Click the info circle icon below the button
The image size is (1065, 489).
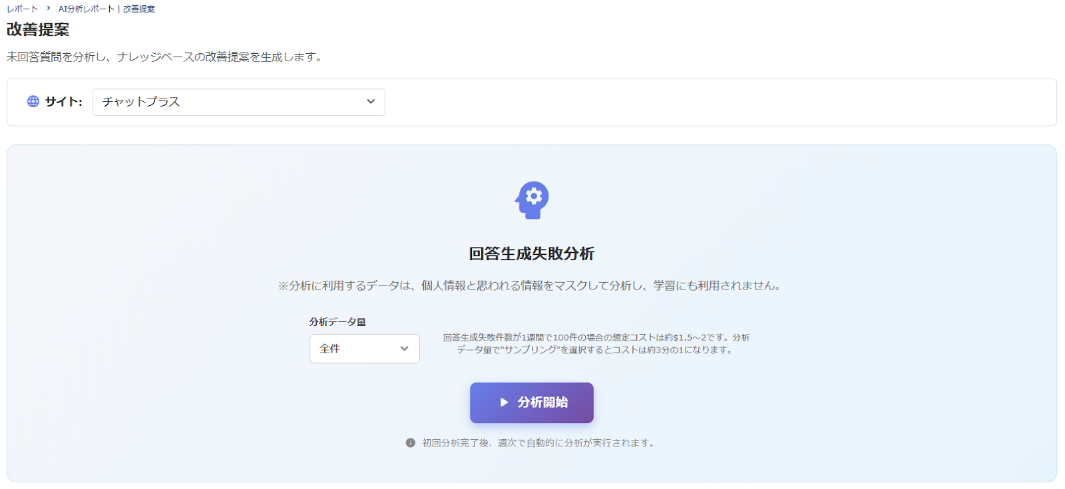pyautogui.click(x=411, y=443)
